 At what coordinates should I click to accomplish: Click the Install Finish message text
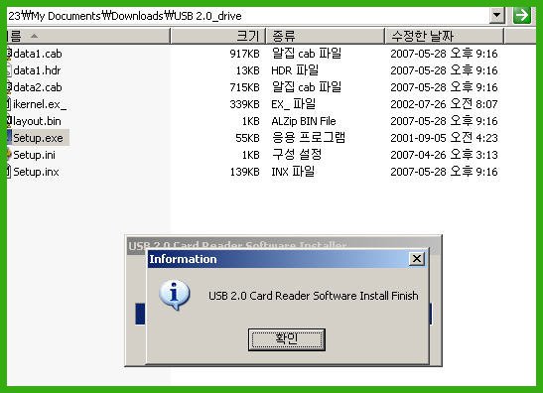click(313, 296)
